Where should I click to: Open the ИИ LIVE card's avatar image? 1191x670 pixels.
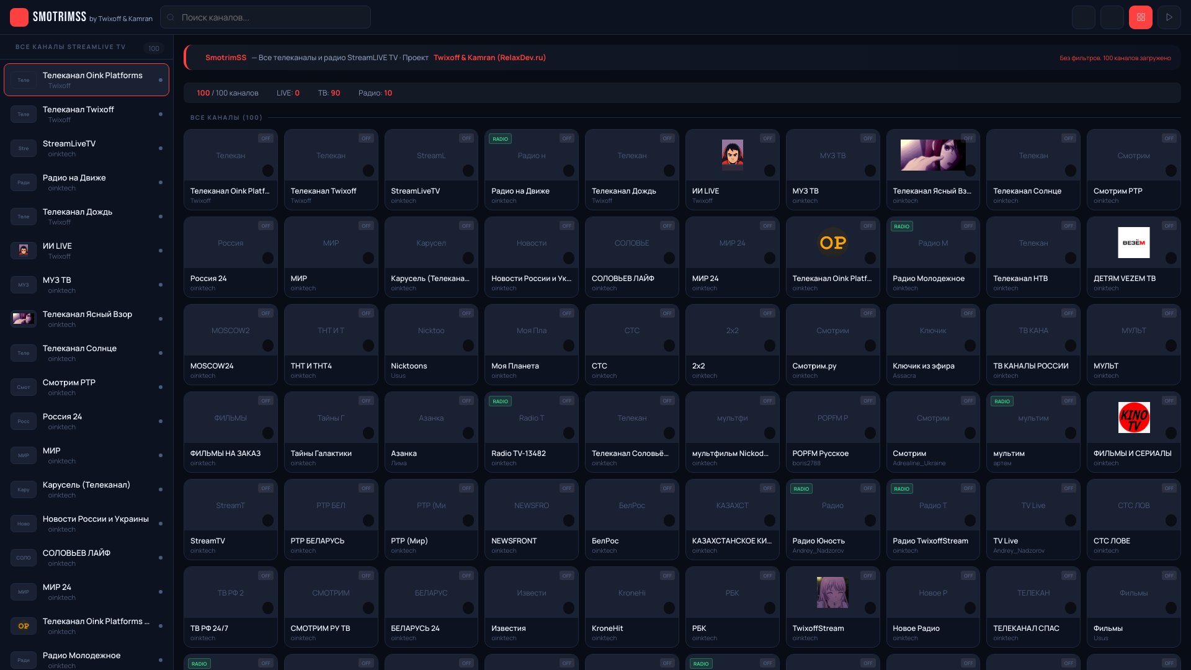[x=733, y=155]
